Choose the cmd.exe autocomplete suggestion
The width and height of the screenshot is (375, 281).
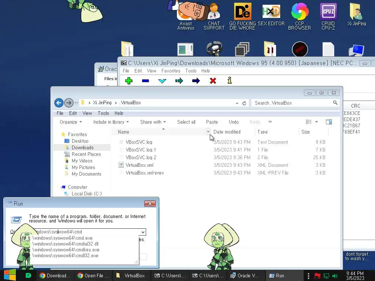click(62, 238)
